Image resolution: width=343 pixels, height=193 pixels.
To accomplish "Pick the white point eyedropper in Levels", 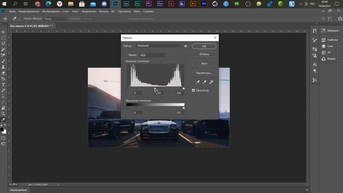I will 211,82.
